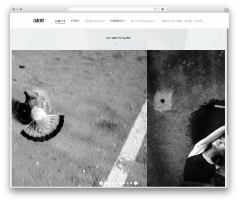Screen dimensions: 239x202
Task: Open the pigeon in flight photo
Action: pos(79,118)
